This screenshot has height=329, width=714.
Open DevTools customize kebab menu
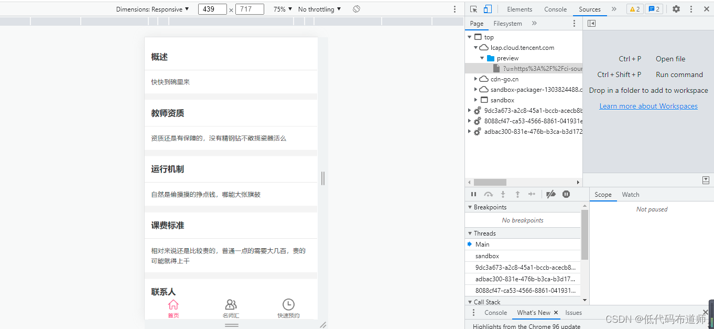tap(691, 9)
